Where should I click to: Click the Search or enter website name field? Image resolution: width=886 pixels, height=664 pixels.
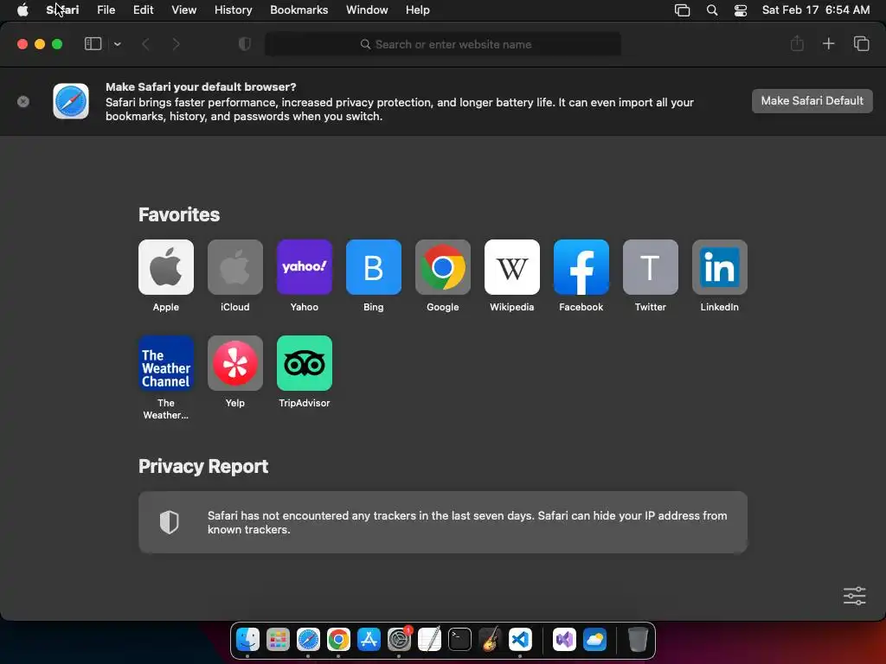click(443, 44)
